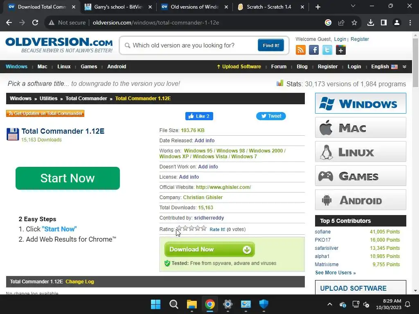Viewport: 419px width, 314px height.
Task: Select the large Linux category banner
Action: coord(360,152)
